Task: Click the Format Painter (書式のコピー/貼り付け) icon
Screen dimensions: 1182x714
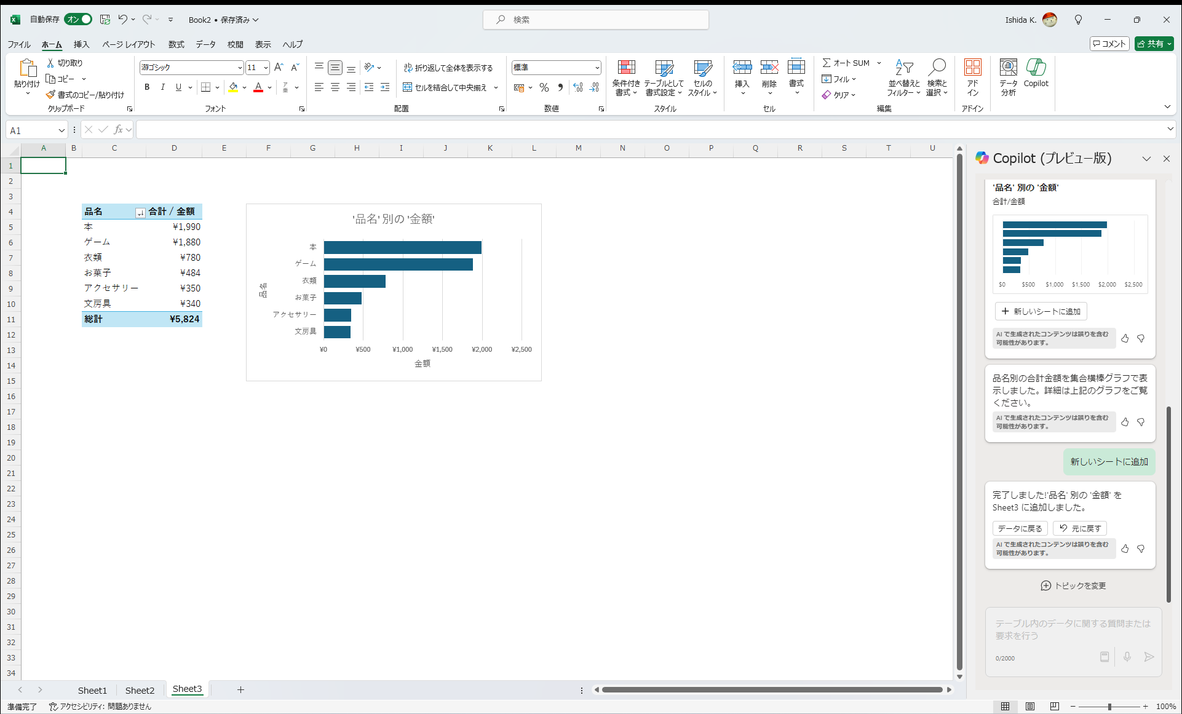Action: pos(51,95)
